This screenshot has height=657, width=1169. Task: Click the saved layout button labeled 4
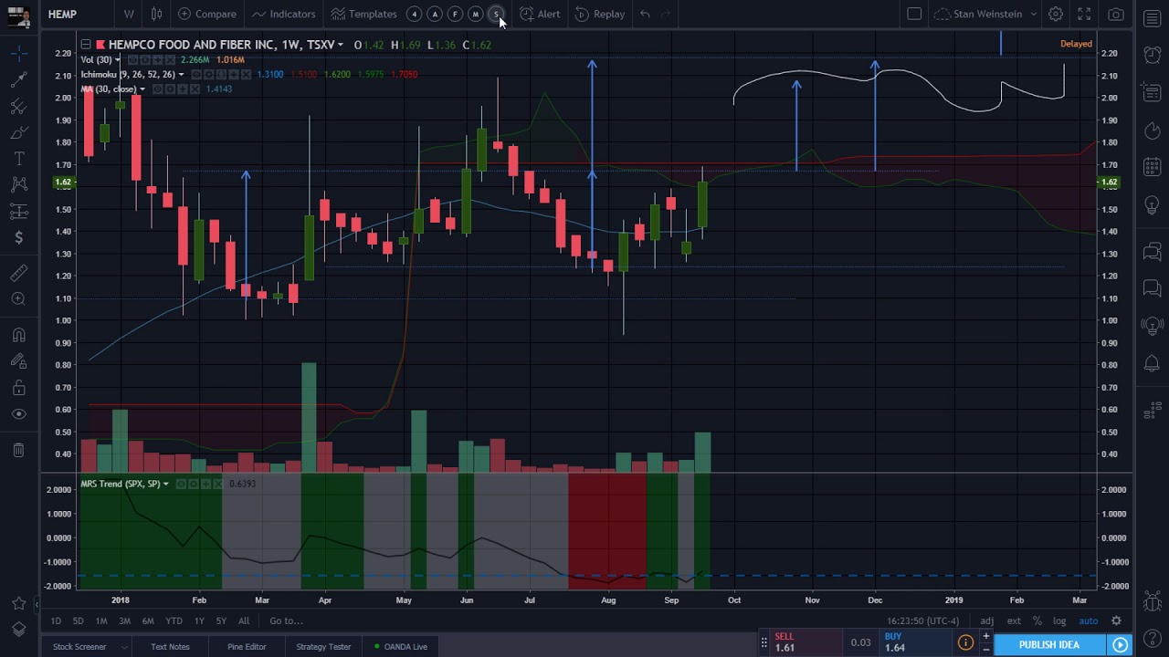[415, 14]
